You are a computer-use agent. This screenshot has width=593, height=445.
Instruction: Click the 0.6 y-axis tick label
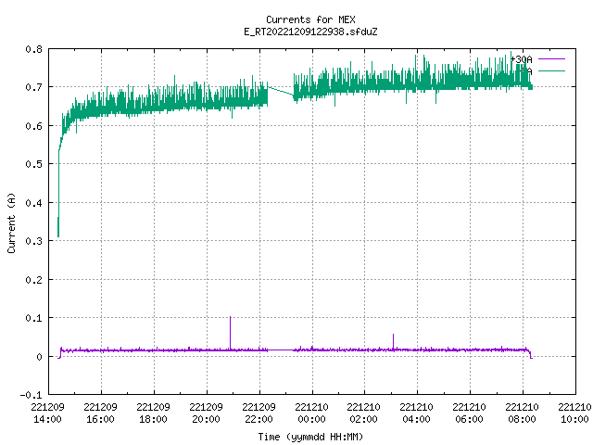pos(33,126)
